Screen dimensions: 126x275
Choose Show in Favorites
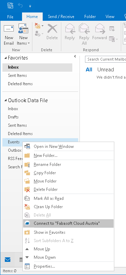[x=68, y=232]
